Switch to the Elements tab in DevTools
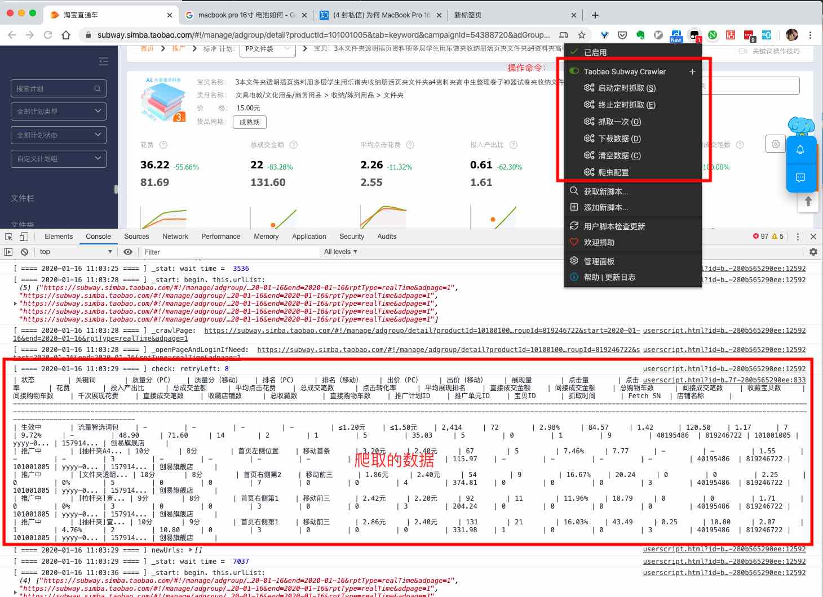Viewport: 823px width, 597px height. (x=59, y=237)
